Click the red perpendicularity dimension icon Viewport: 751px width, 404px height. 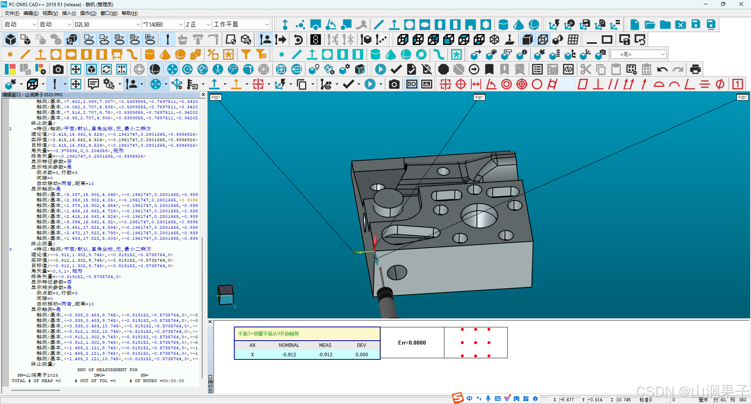pos(598,84)
